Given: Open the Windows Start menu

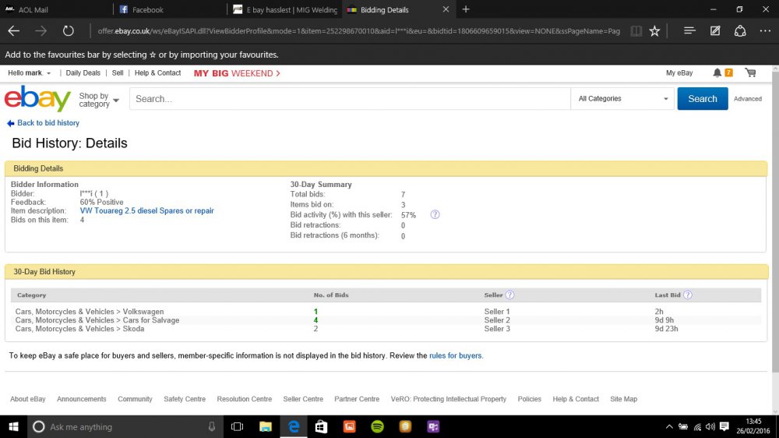Looking at the screenshot, I should pyautogui.click(x=13, y=426).
